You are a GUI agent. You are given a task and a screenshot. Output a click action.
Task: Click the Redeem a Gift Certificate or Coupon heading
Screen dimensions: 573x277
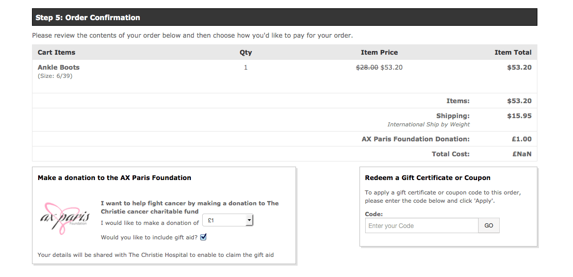(x=428, y=177)
